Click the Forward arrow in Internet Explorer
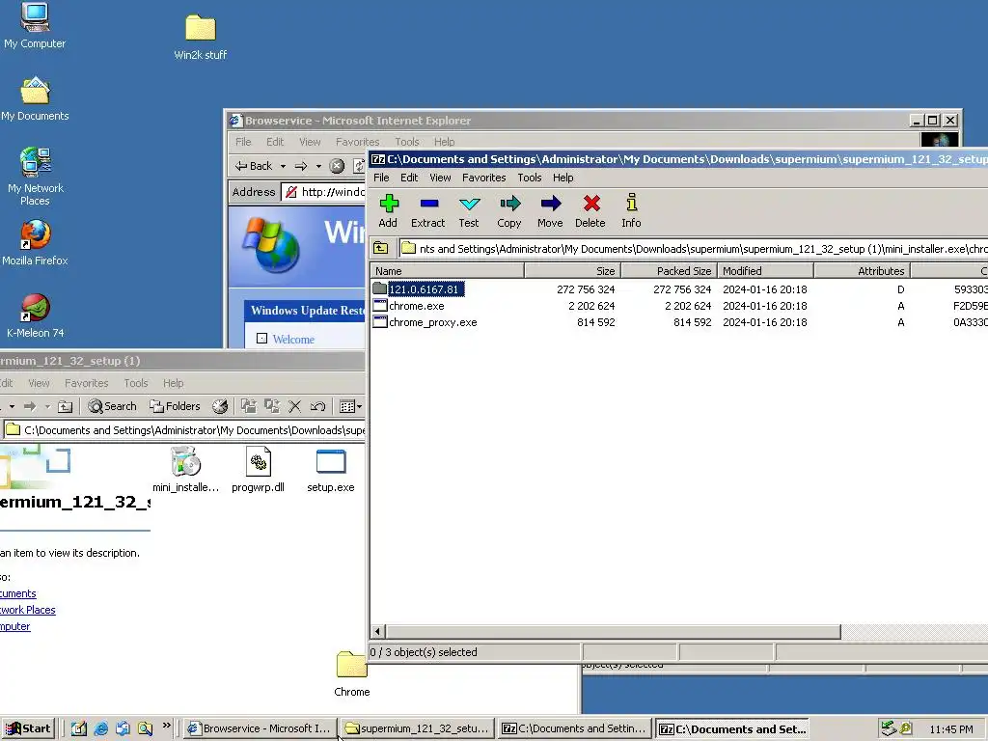Viewport: 988px width, 741px height. click(x=301, y=166)
